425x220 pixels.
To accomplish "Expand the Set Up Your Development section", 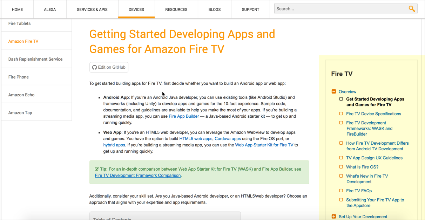I will [x=334, y=216].
